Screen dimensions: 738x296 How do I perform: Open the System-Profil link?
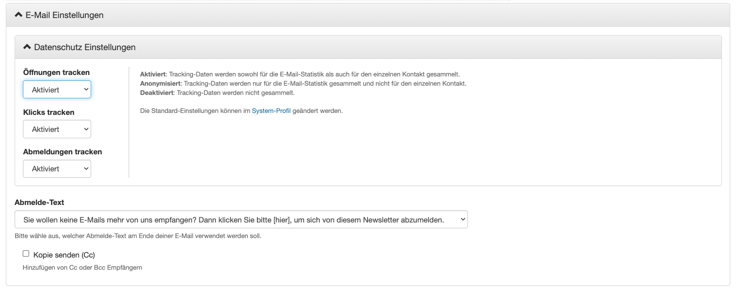click(271, 111)
